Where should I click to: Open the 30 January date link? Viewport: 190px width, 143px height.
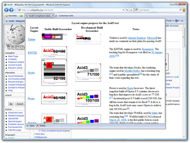point(157,52)
